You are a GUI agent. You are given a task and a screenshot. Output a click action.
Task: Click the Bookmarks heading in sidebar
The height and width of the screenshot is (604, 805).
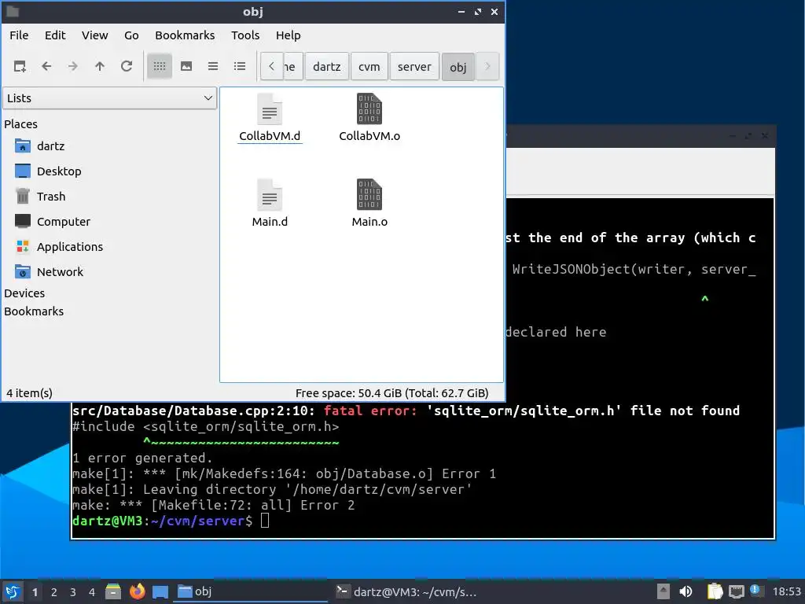coord(34,311)
